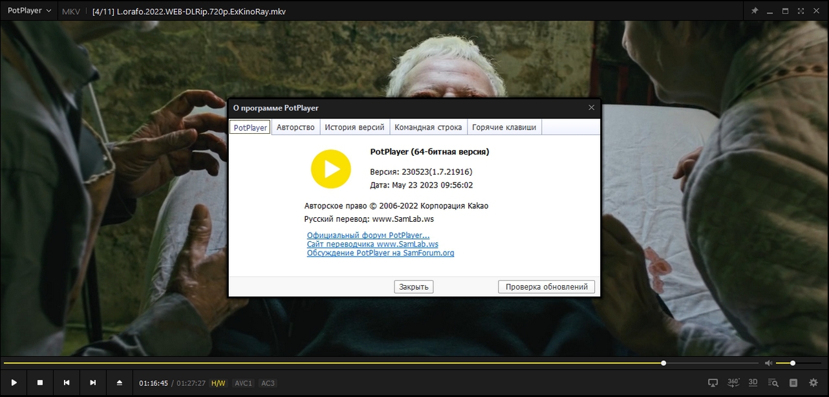Image resolution: width=829 pixels, height=397 pixels.
Task: Click the Закрыть button
Action: point(414,286)
